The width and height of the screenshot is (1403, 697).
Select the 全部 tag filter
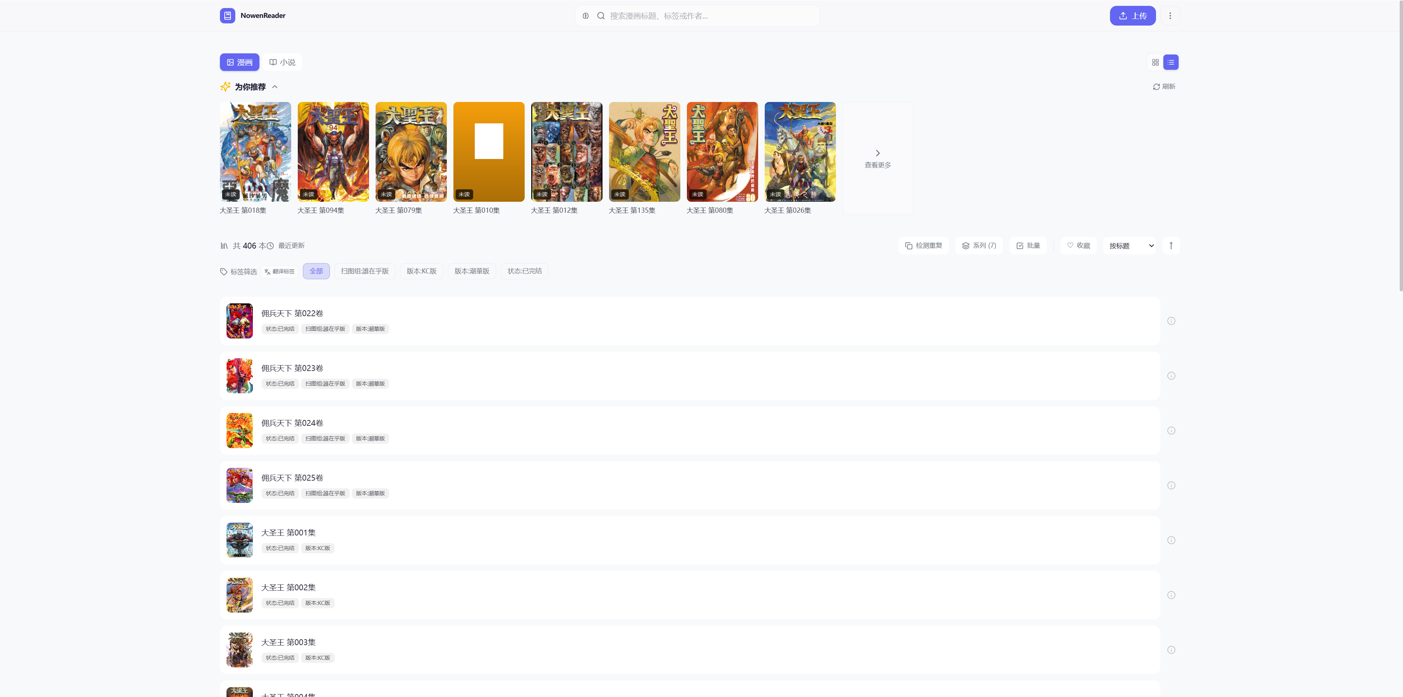316,272
